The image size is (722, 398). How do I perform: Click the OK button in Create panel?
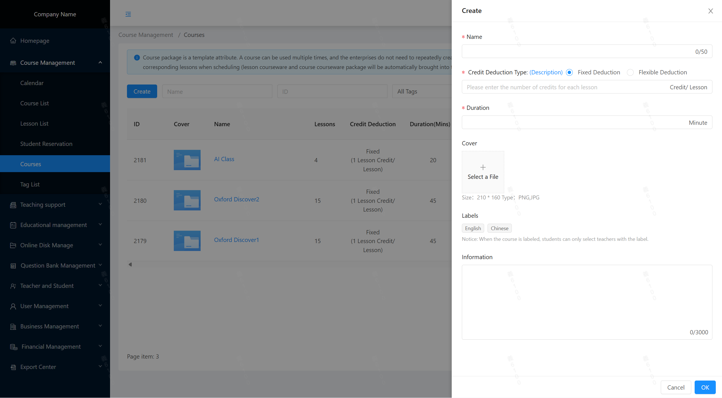[705, 387]
